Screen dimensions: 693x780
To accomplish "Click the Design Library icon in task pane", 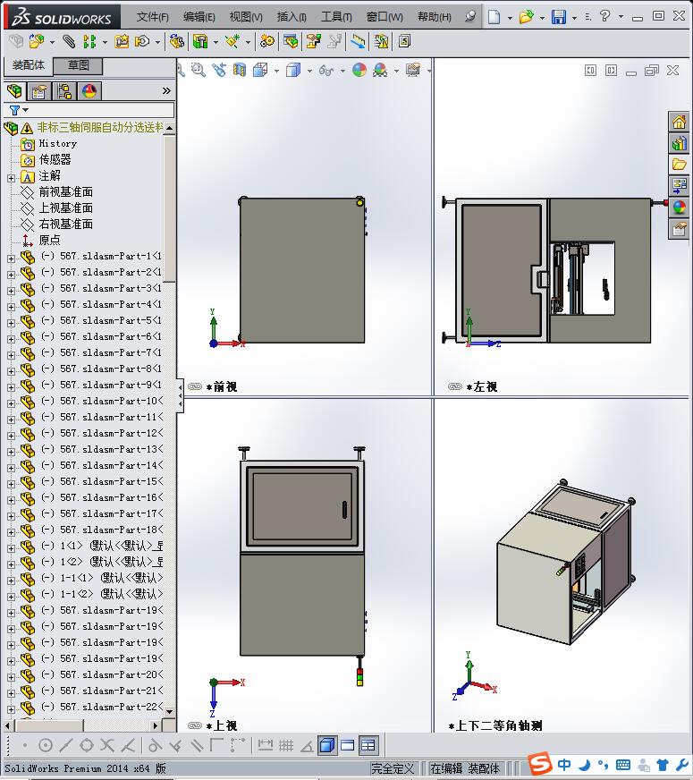I will [x=679, y=143].
